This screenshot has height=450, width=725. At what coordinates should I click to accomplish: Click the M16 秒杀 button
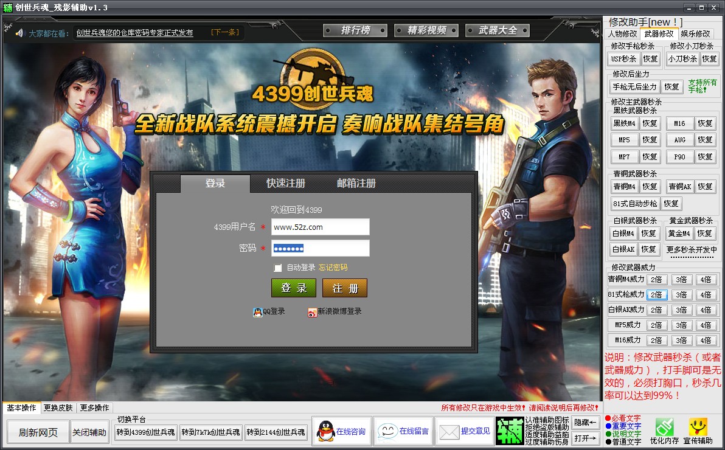pos(680,123)
